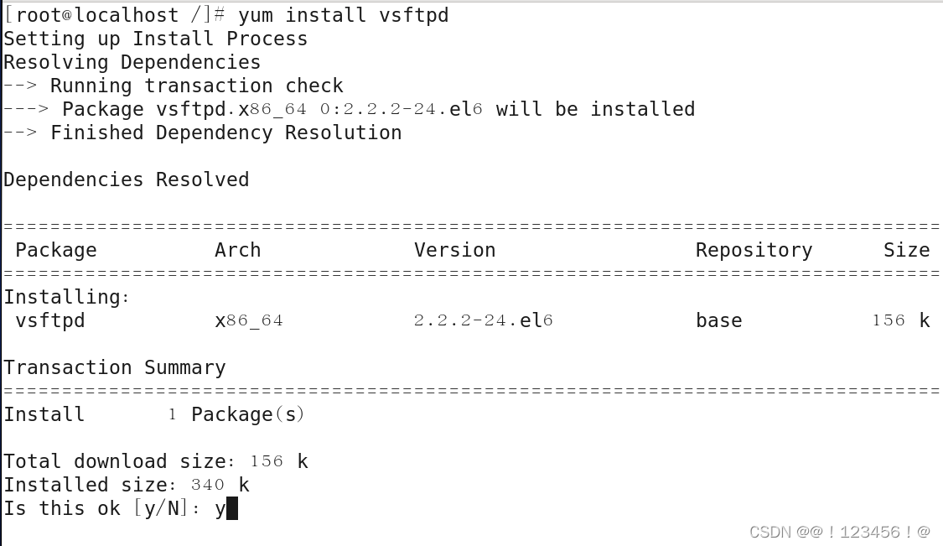This screenshot has height=546, width=943.
Task: Click the vsftpd package name in table
Action: (x=50, y=320)
